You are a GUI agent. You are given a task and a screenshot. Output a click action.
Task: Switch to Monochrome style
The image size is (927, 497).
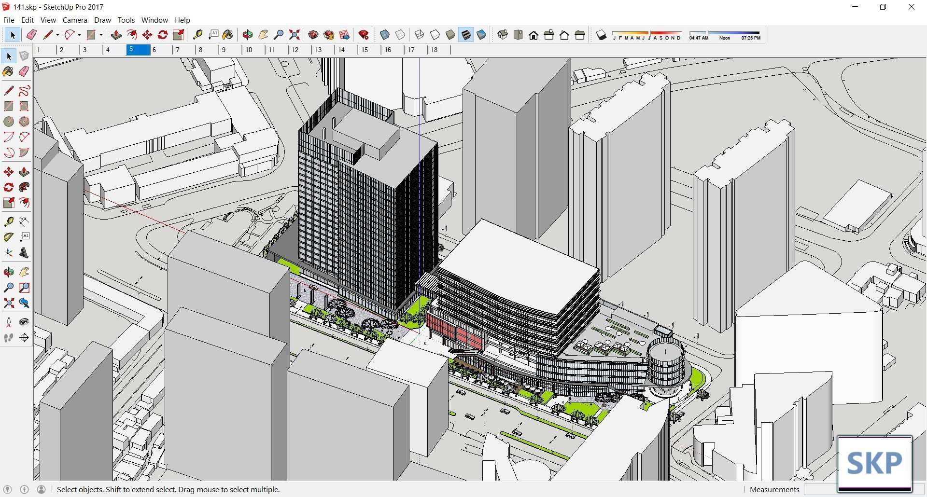click(x=481, y=35)
